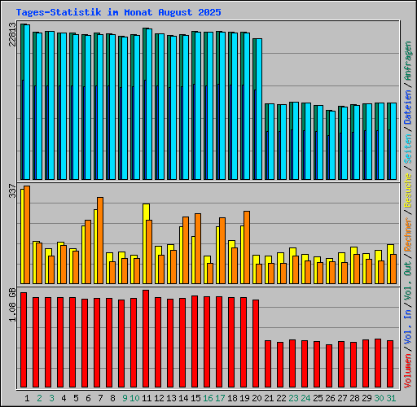Screen dimensions: 417x407
Task: Click day label 28 on x-axis
Action: pyautogui.click(x=354, y=398)
